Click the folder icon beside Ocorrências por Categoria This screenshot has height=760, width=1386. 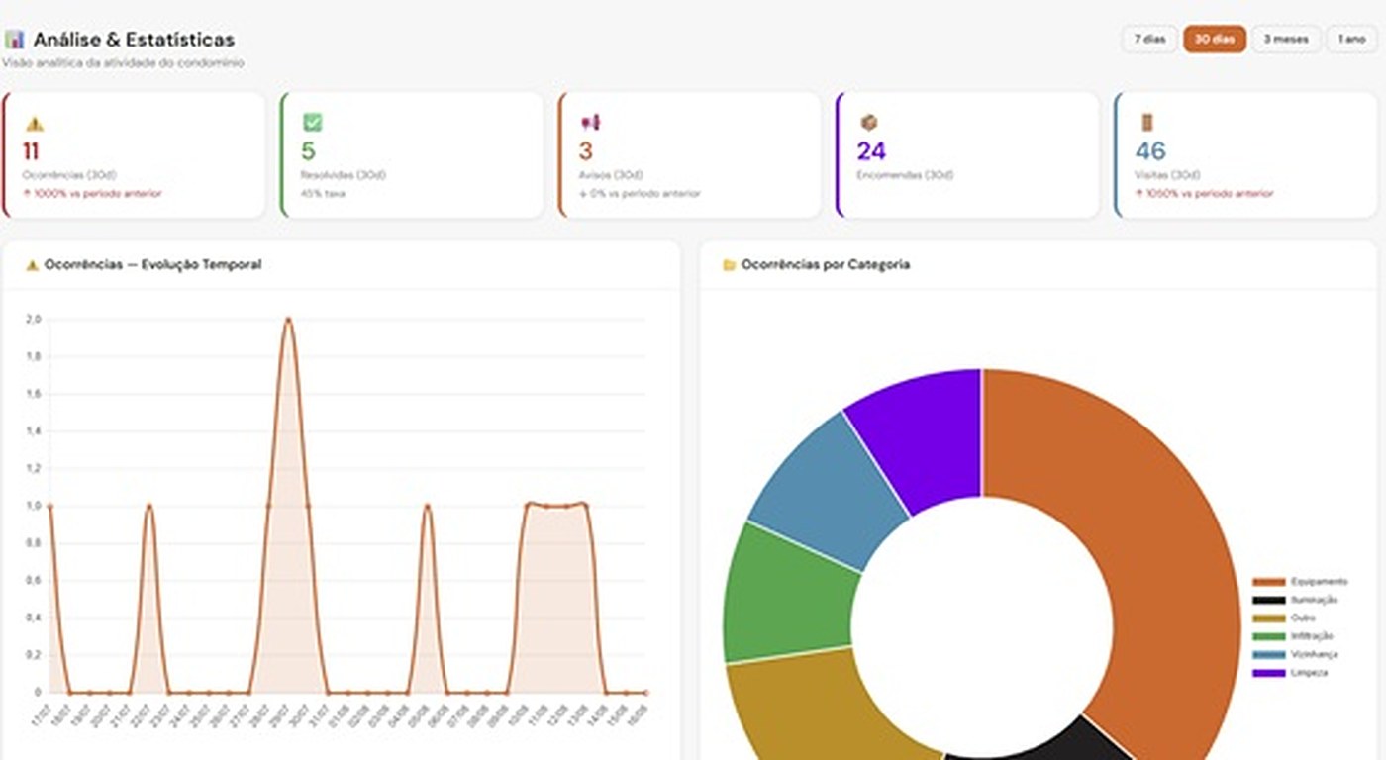point(730,265)
